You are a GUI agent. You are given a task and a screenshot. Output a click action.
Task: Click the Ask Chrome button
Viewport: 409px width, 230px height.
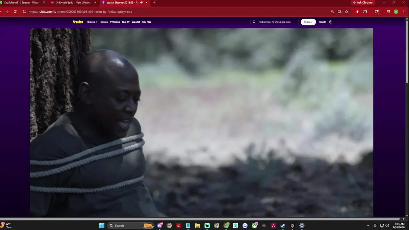click(363, 3)
